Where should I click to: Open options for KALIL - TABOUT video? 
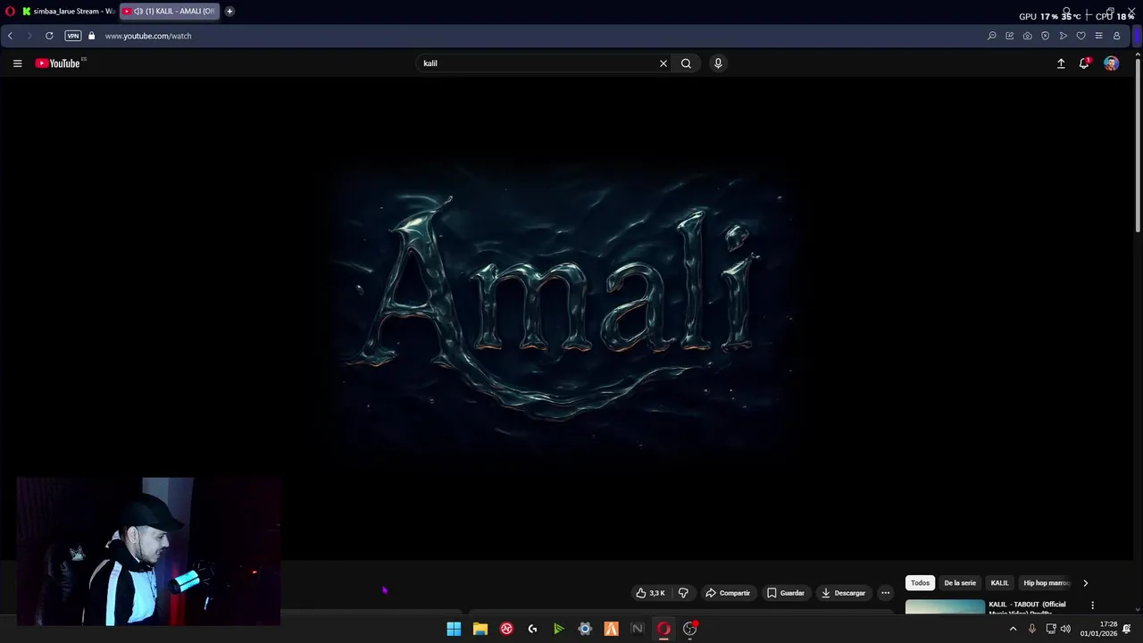pyautogui.click(x=1092, y=605)
